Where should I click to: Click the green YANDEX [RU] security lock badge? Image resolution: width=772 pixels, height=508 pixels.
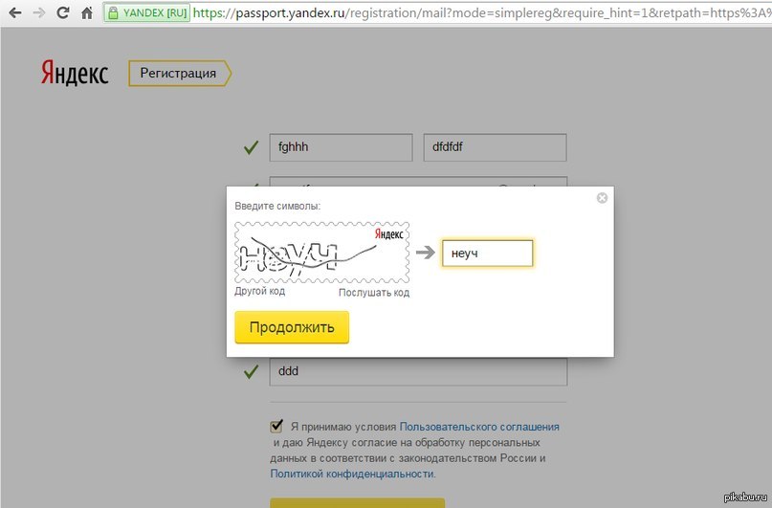point(148,13)
